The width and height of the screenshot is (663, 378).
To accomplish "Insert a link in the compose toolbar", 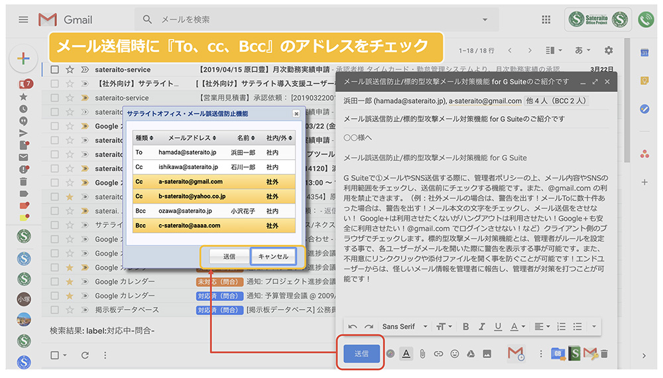I will (x=438, y=354).
